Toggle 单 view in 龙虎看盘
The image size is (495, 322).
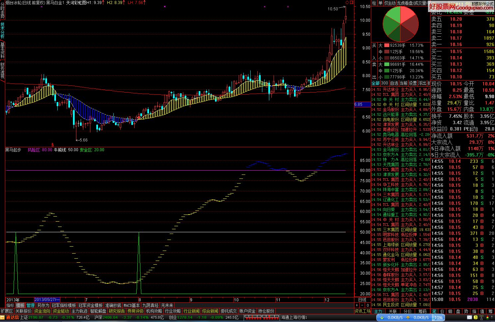(x=380, y=3)
